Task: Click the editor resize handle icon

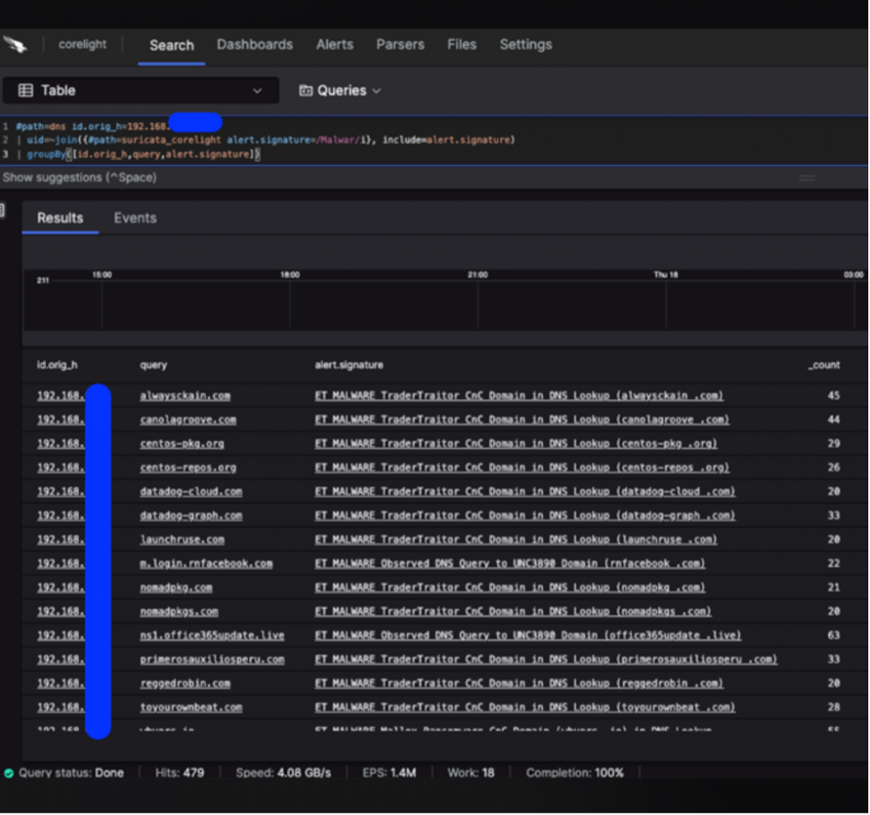Action: tap(806, 177)
